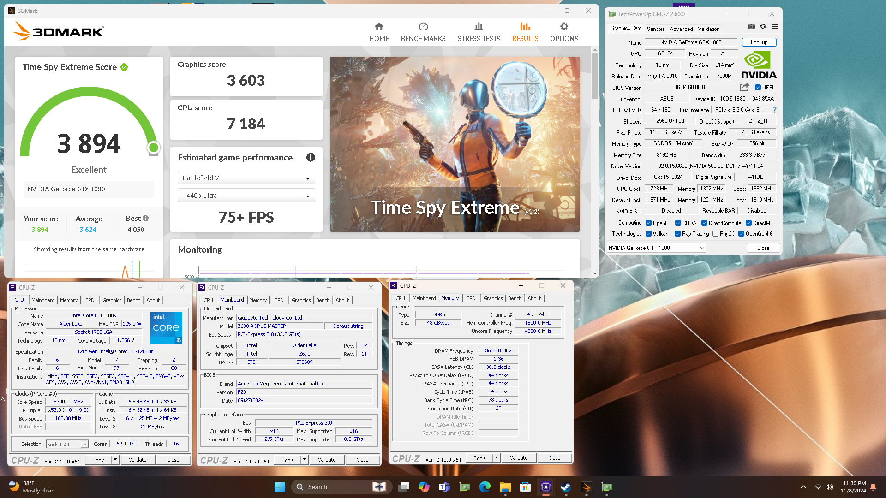The image size is (886, 498).
Task: Select Graphics tab in CPU-Z Mainboard window
Action: [x=301, y=300]
